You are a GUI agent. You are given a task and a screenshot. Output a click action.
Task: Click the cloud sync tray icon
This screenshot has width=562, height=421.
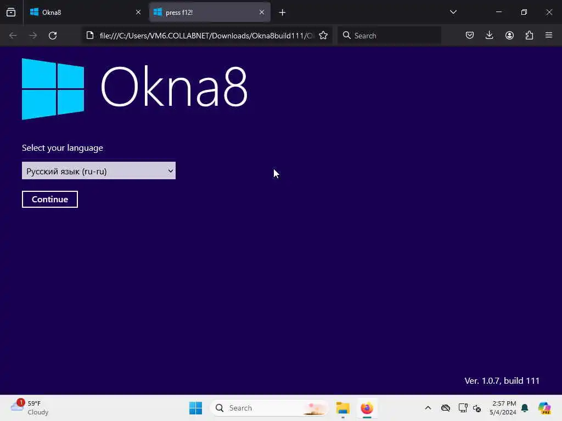pyautogui.click(x=446, y=408)
